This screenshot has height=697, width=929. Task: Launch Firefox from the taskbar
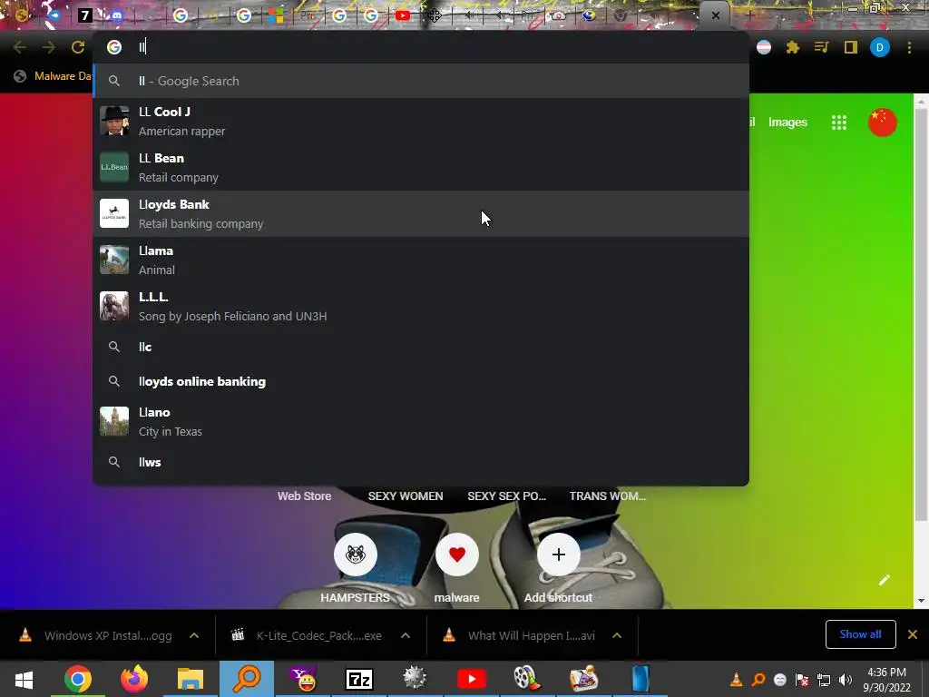[x=134, y=679]
